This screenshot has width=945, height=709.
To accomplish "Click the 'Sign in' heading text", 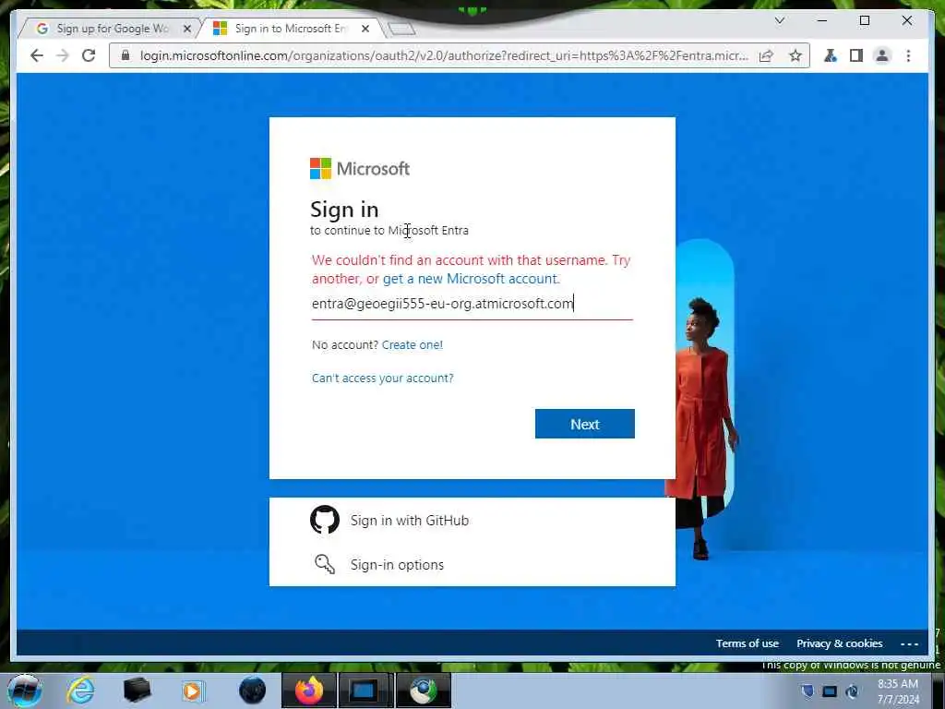I will 344,210.
